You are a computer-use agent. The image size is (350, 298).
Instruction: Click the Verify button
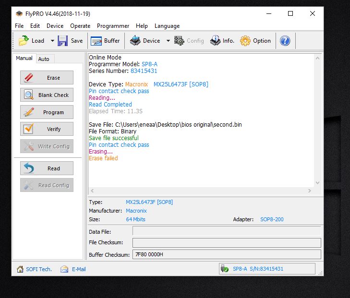point(47,129)
